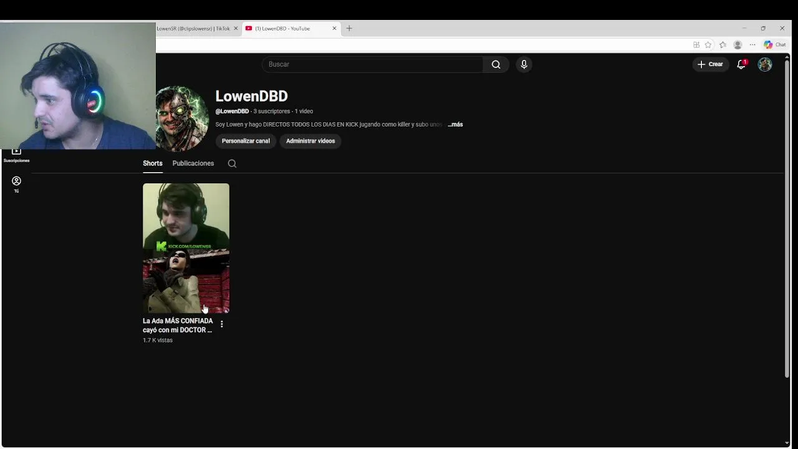
Task: Click the 1.7 K vistas text
Action: point(158,340)
